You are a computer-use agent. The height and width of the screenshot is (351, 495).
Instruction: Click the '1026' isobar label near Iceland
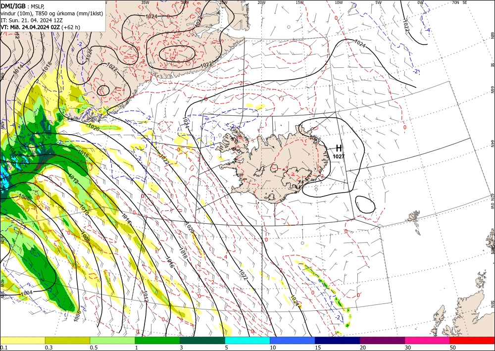(315, 138)
